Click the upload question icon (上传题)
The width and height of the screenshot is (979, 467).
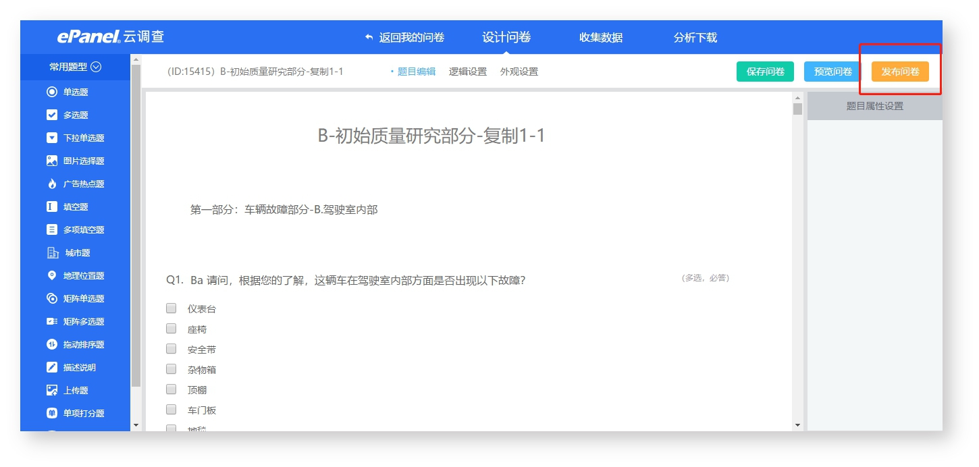click(52, 390)
